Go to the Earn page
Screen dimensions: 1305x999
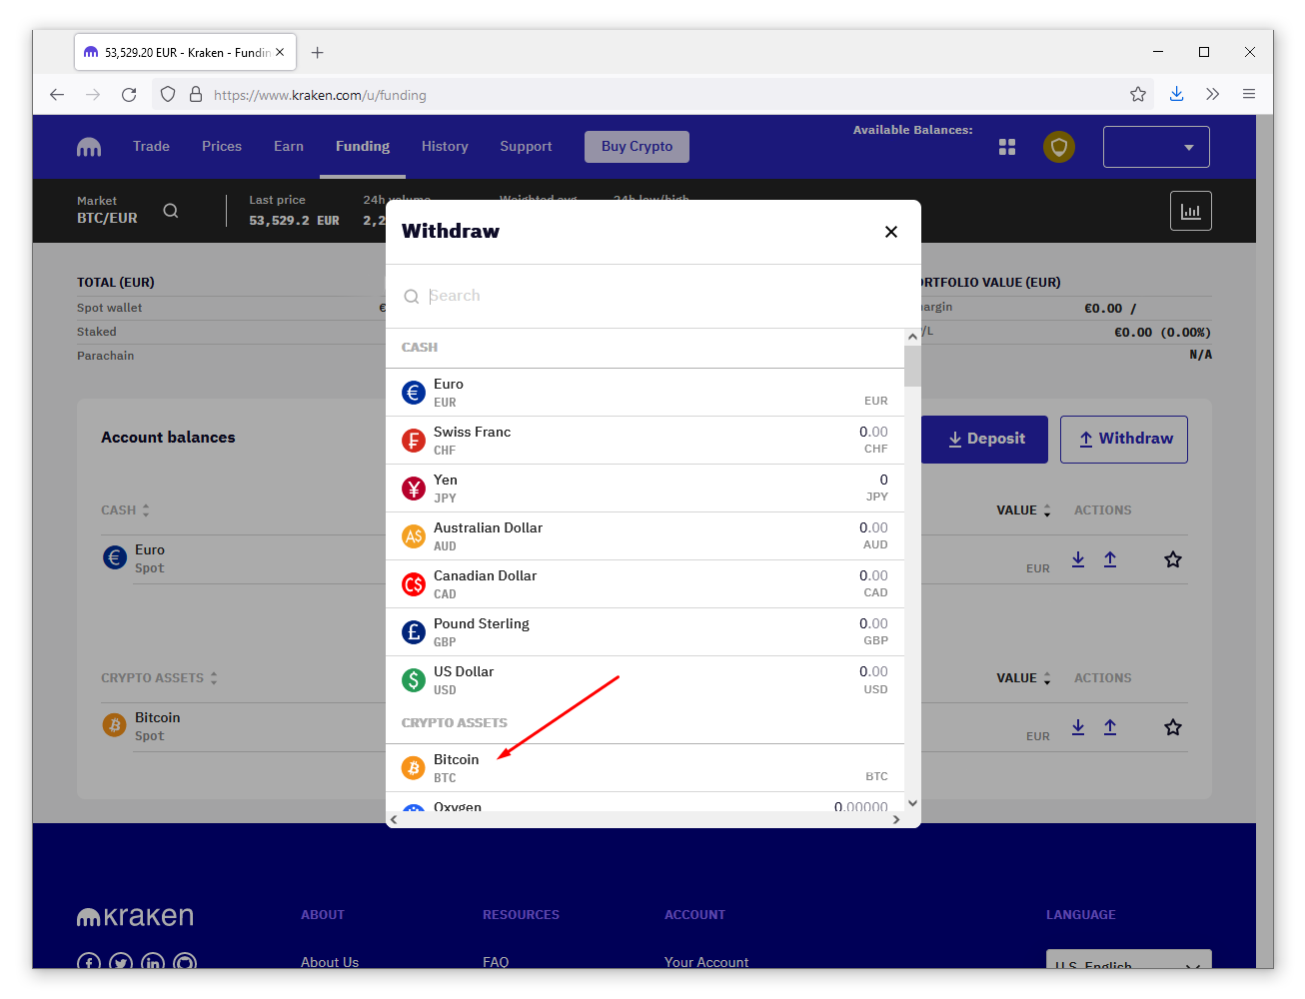(x=289, y=146)
